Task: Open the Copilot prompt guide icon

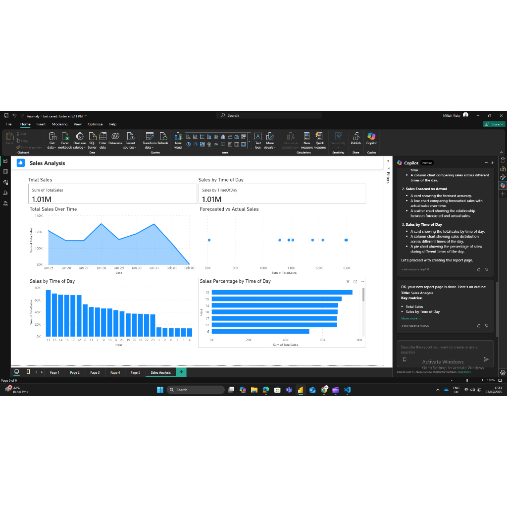Action: click(405, 359)
